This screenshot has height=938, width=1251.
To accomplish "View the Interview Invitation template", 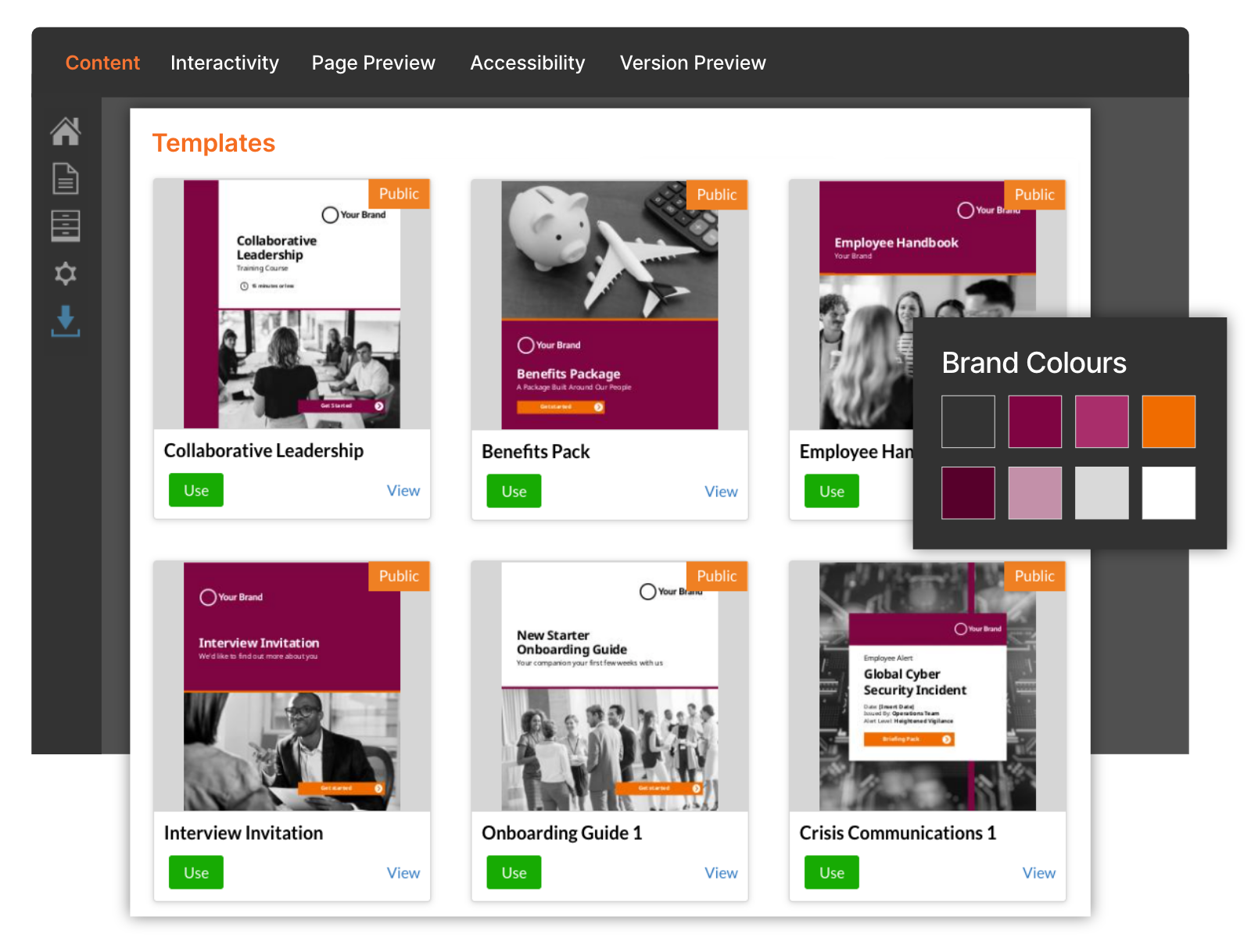I will click(403, 873).
